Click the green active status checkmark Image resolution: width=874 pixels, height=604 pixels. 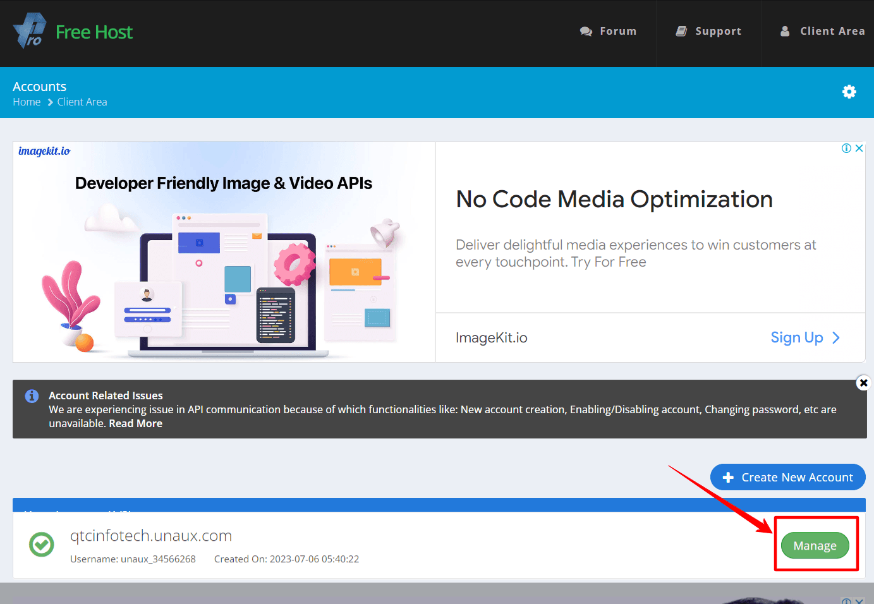pyautogui.click(x=42, y=544)
